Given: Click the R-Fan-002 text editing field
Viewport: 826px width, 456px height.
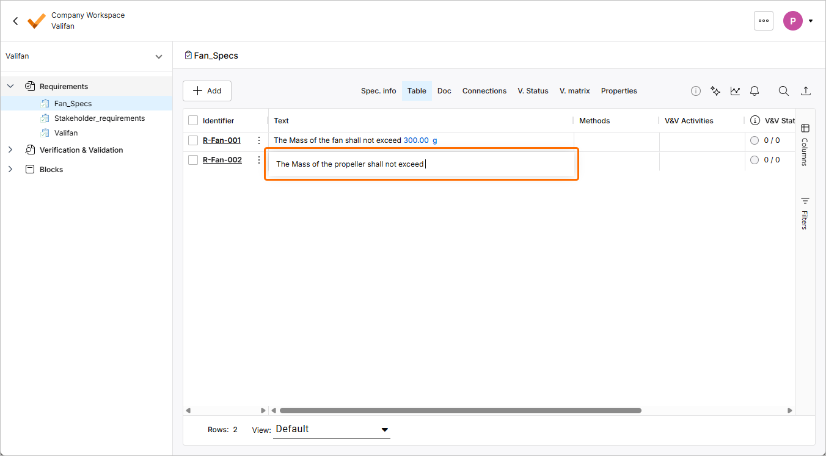Looking at the screenshot, I should point(422,164).
